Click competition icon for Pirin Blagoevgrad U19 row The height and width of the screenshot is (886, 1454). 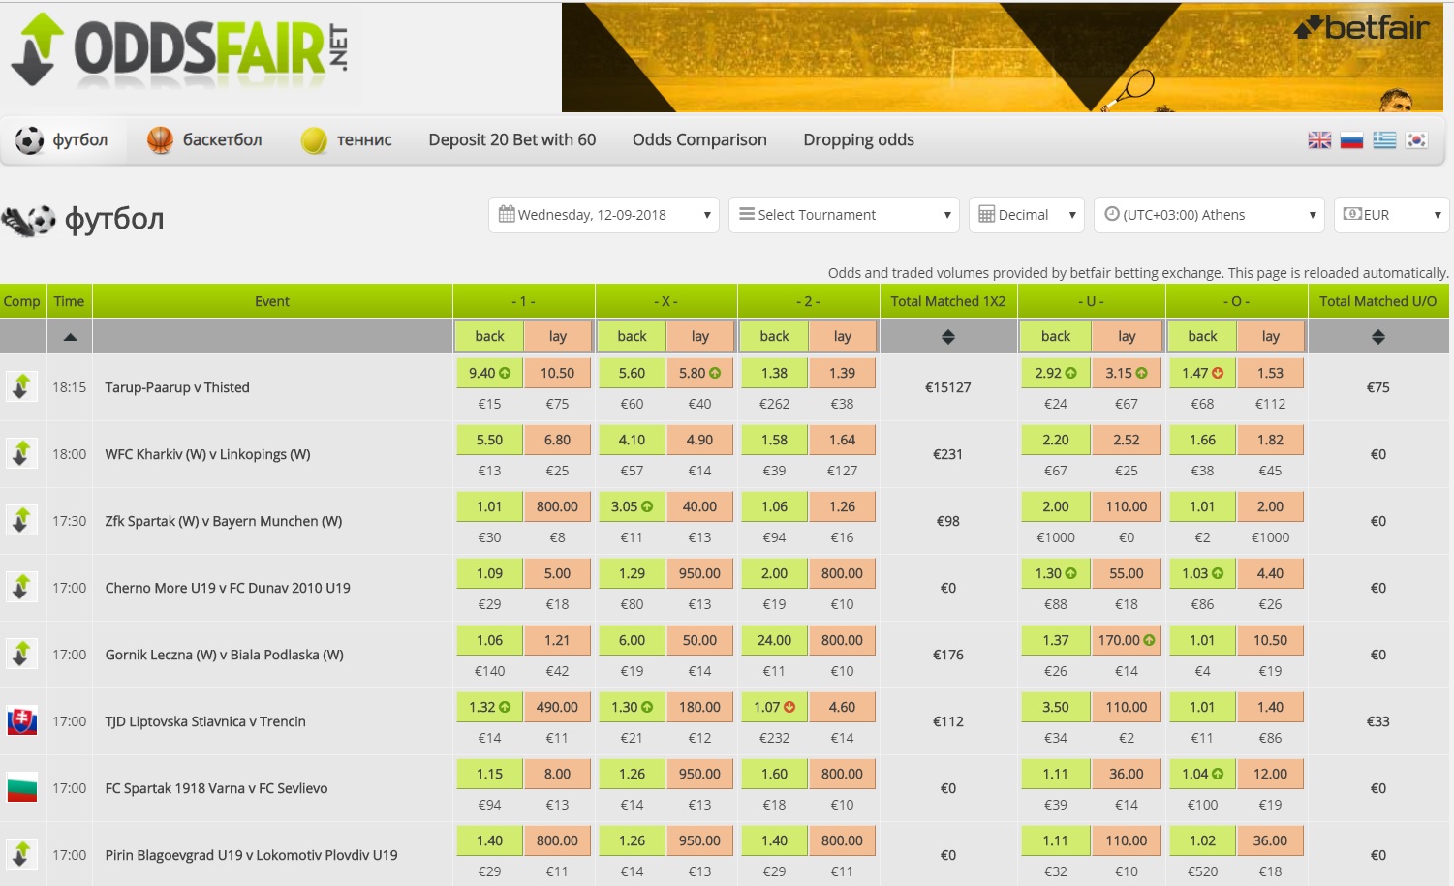(x=21, y=854)
